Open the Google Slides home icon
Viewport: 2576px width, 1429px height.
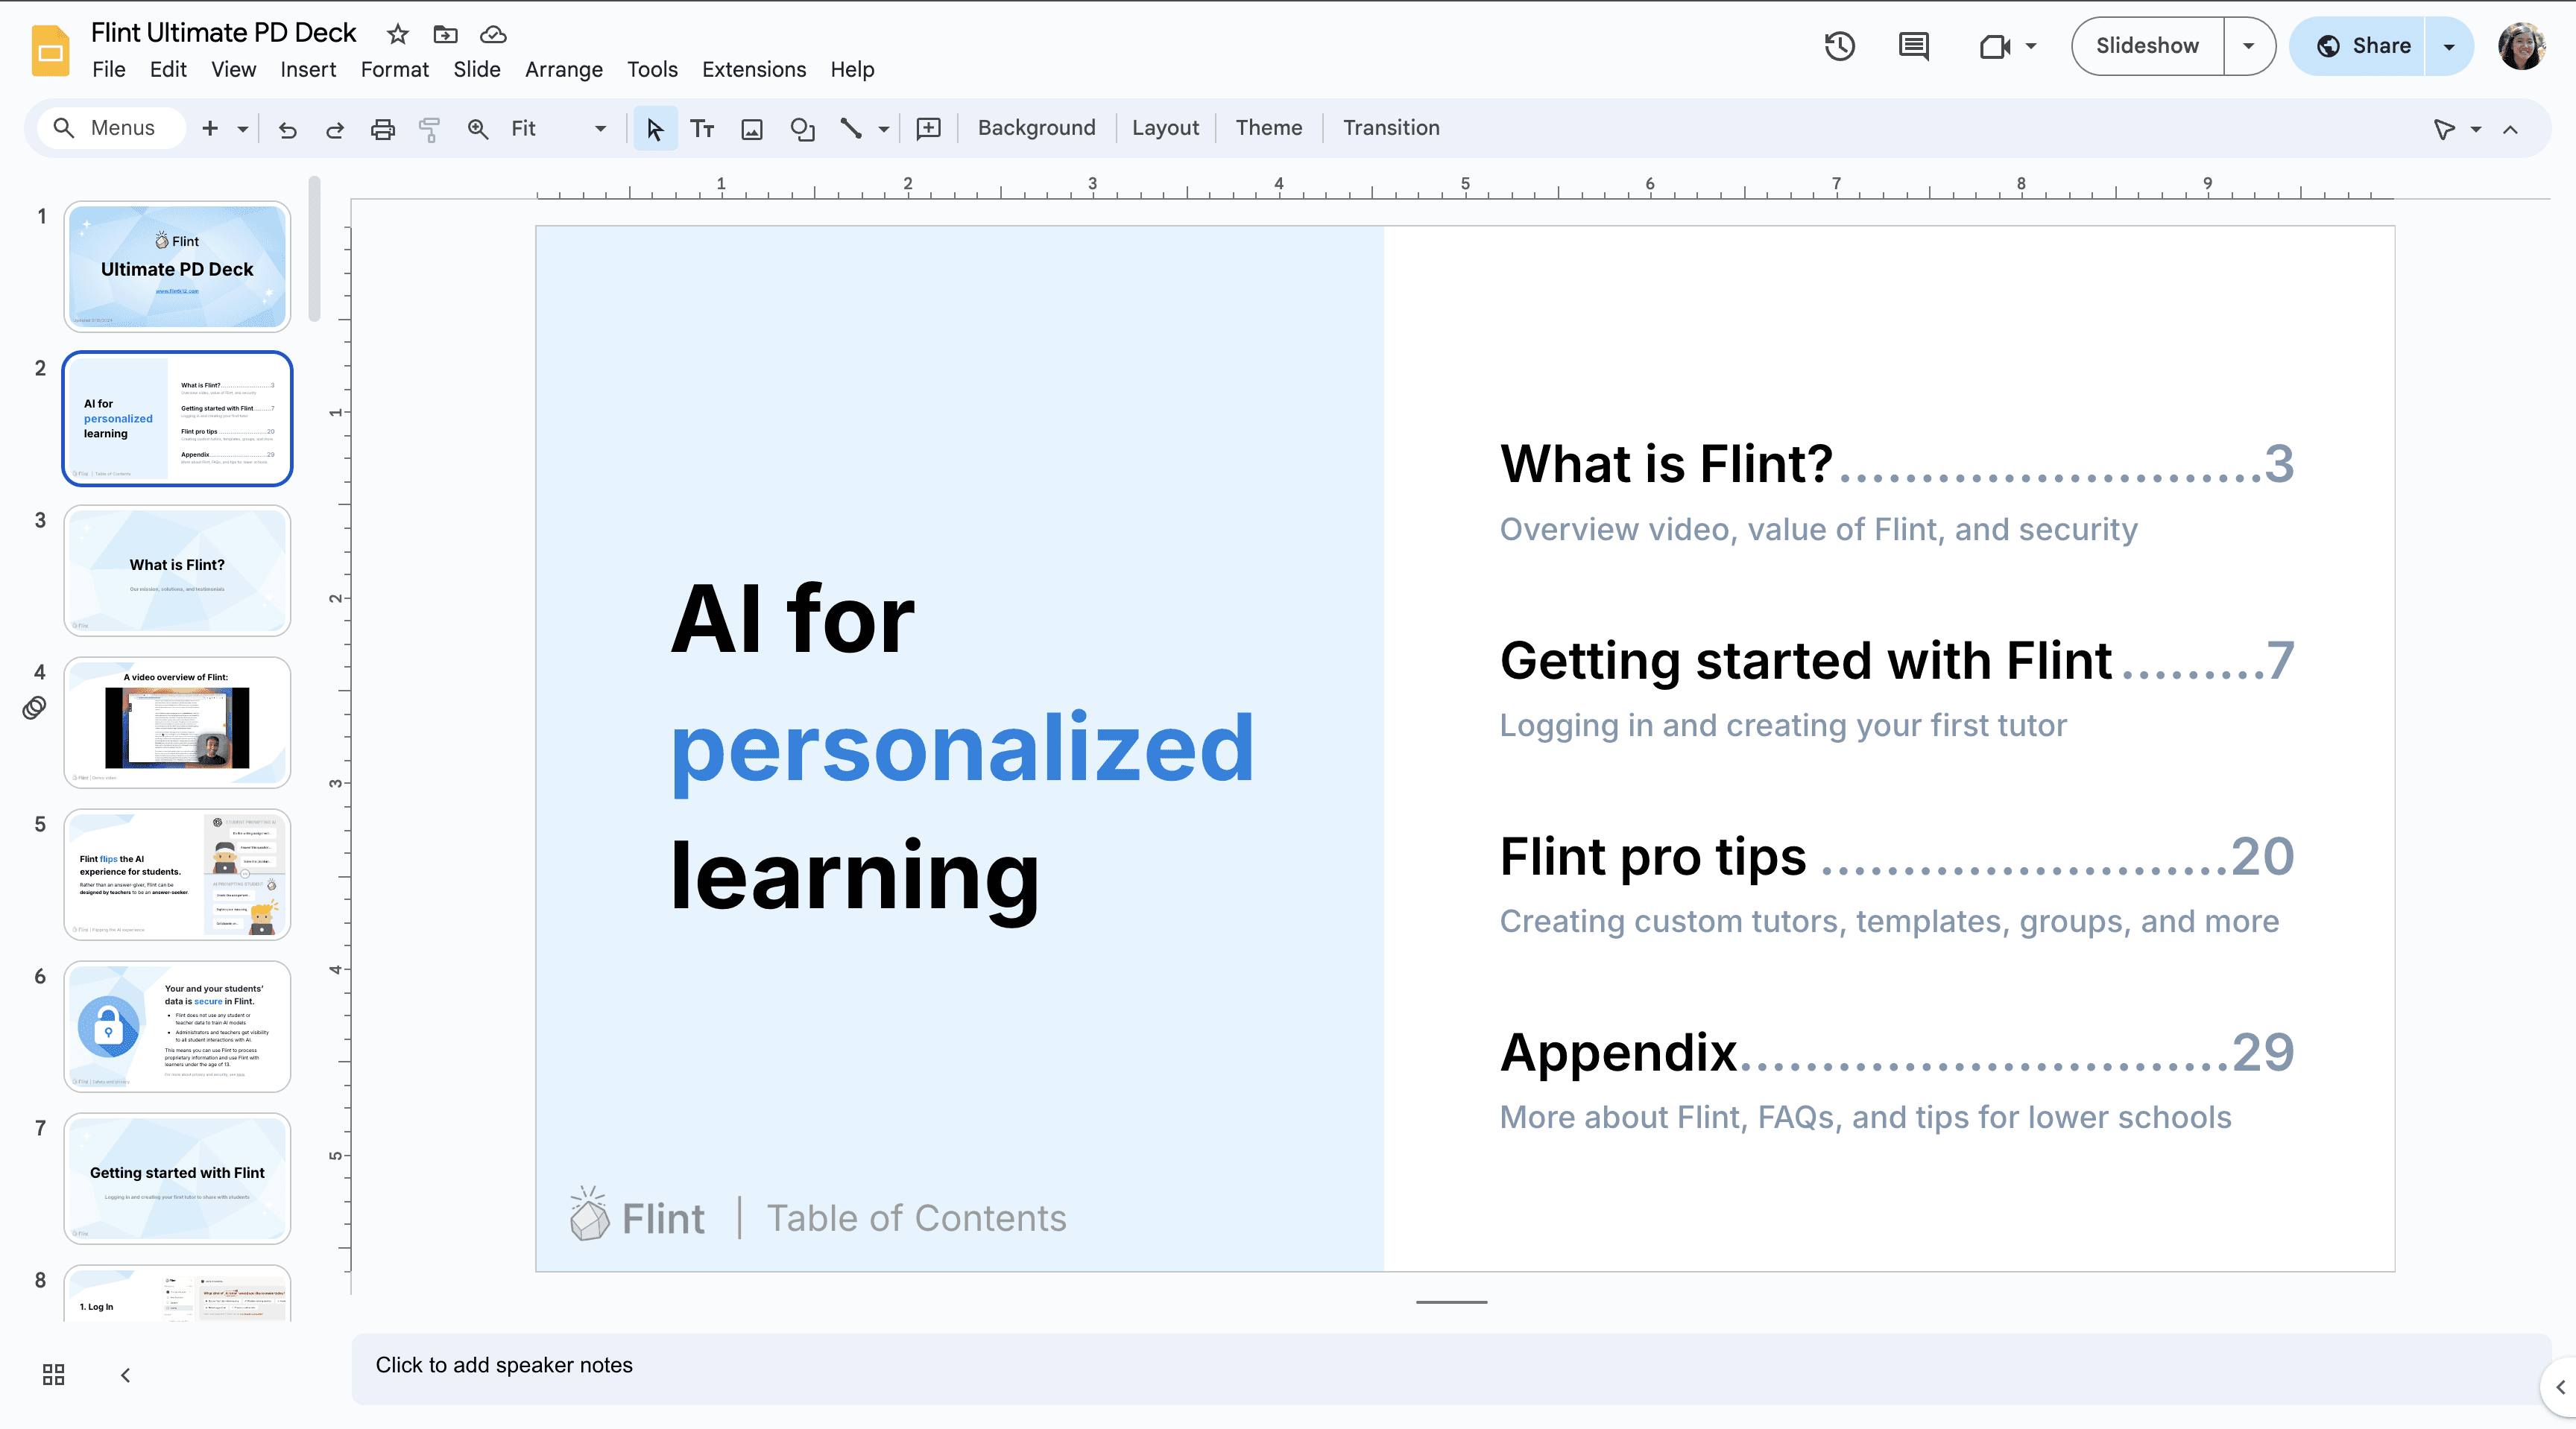point(50,50)
